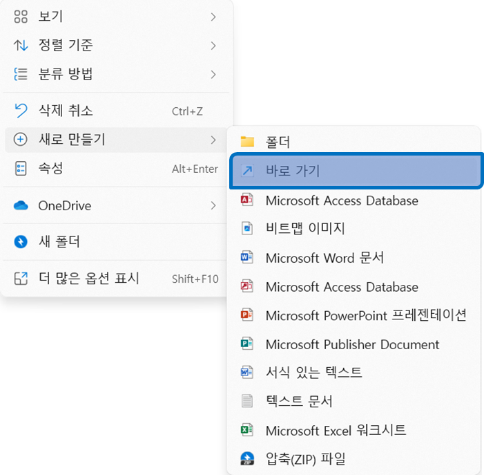
Task: Choose the 폴더 entry label
Action: 278,142
